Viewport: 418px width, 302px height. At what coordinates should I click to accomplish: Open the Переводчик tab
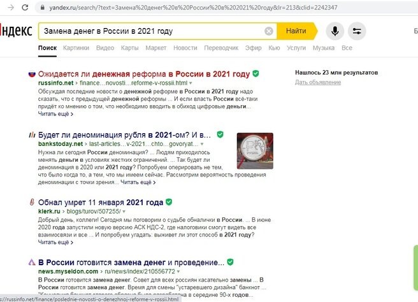tap(221, 48)
